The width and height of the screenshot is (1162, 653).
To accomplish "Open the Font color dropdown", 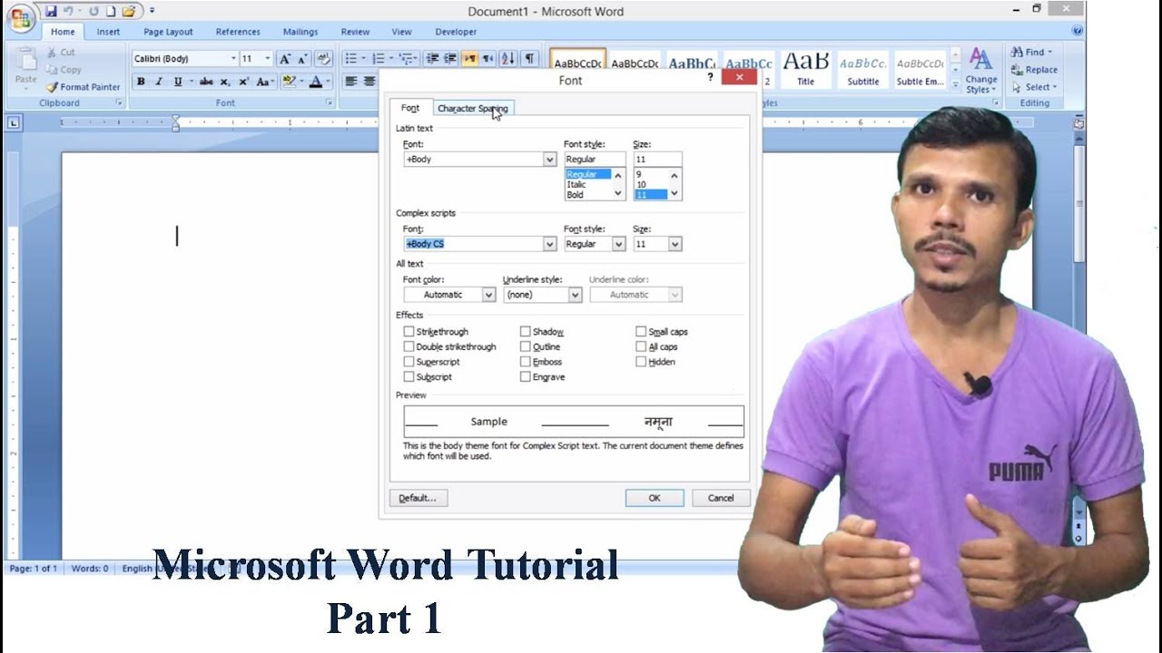I will tap(488, 295).
